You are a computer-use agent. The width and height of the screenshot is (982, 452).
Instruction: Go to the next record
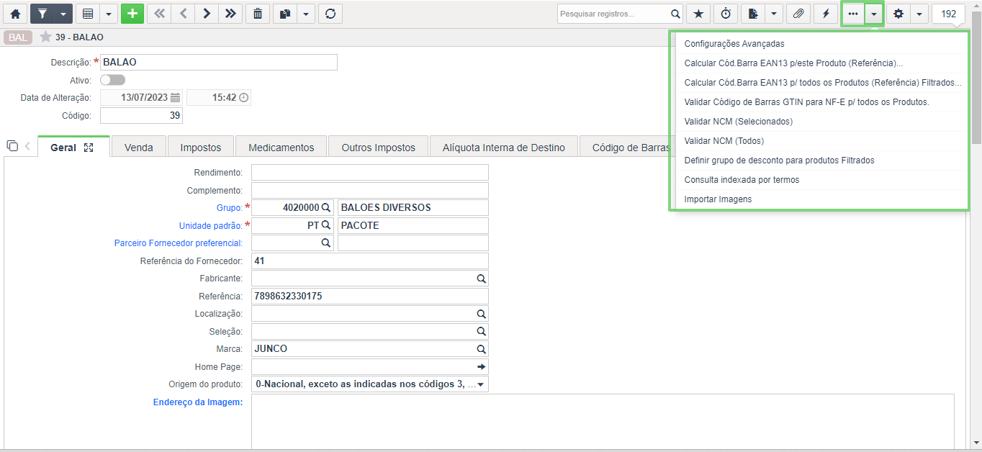coord(207,14)
